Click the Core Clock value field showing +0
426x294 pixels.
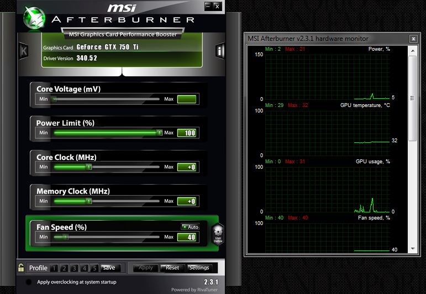187,167
